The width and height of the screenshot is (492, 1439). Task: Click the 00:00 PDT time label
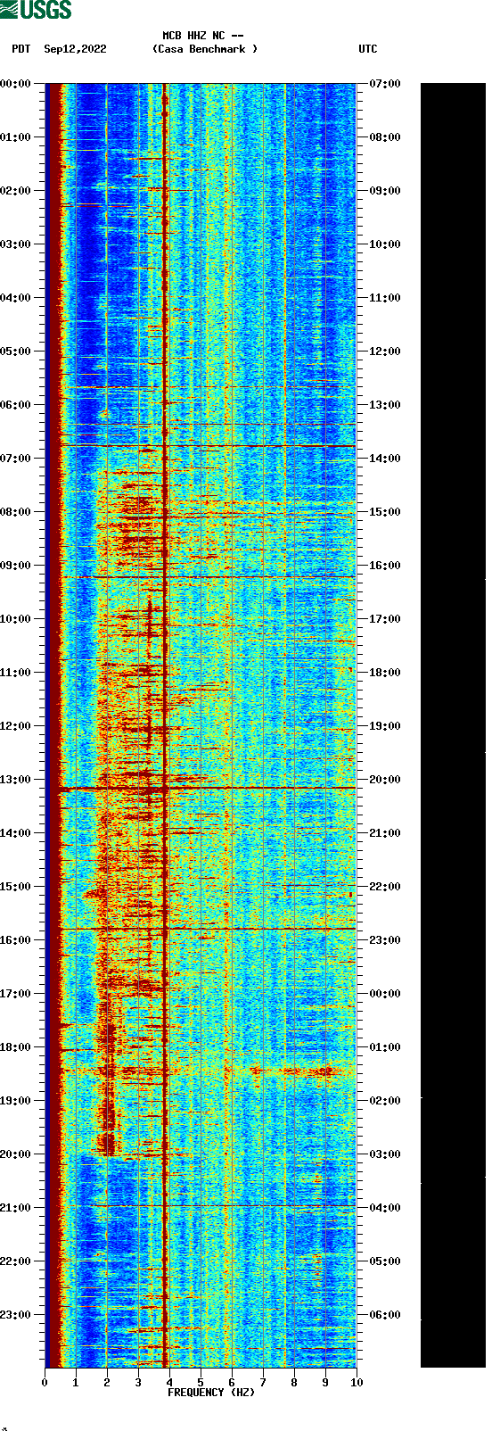point(15,84)
